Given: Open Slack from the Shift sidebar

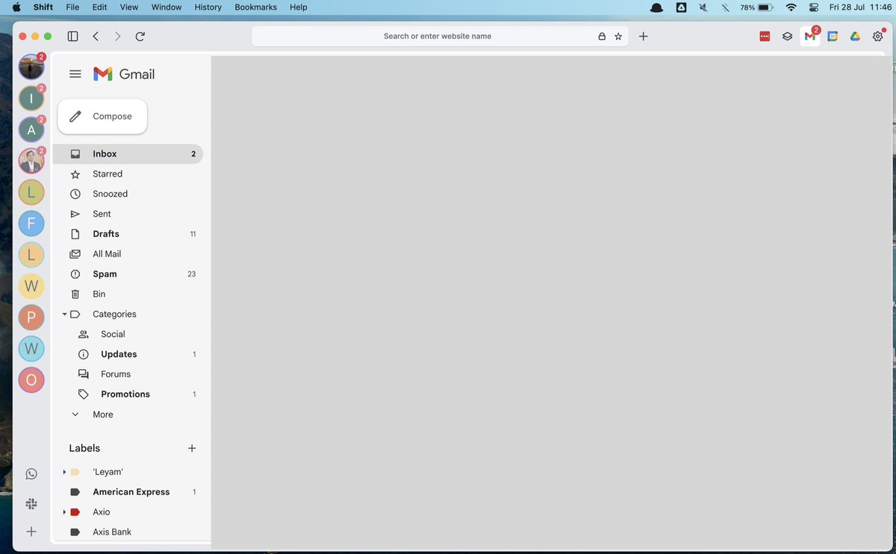Looking at the screenshot, I should [31, 504].
